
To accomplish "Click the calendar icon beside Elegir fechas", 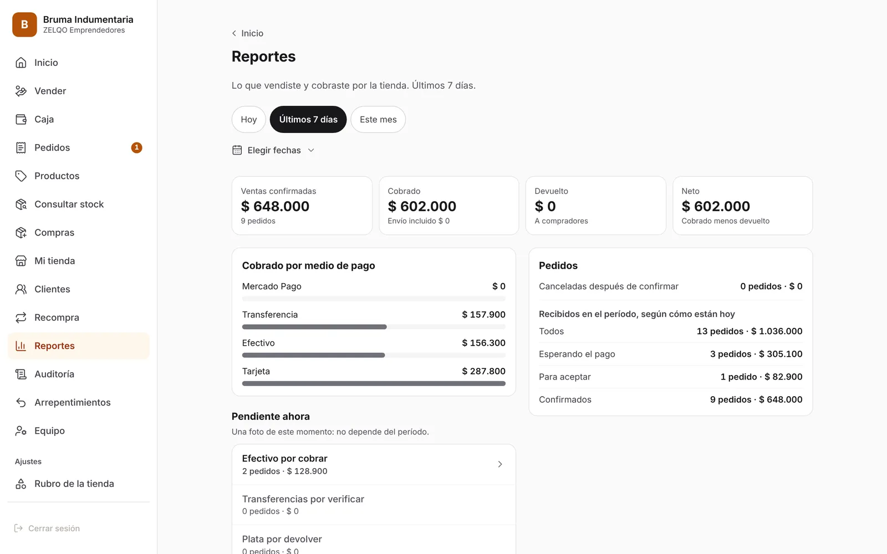I will 237,150.
